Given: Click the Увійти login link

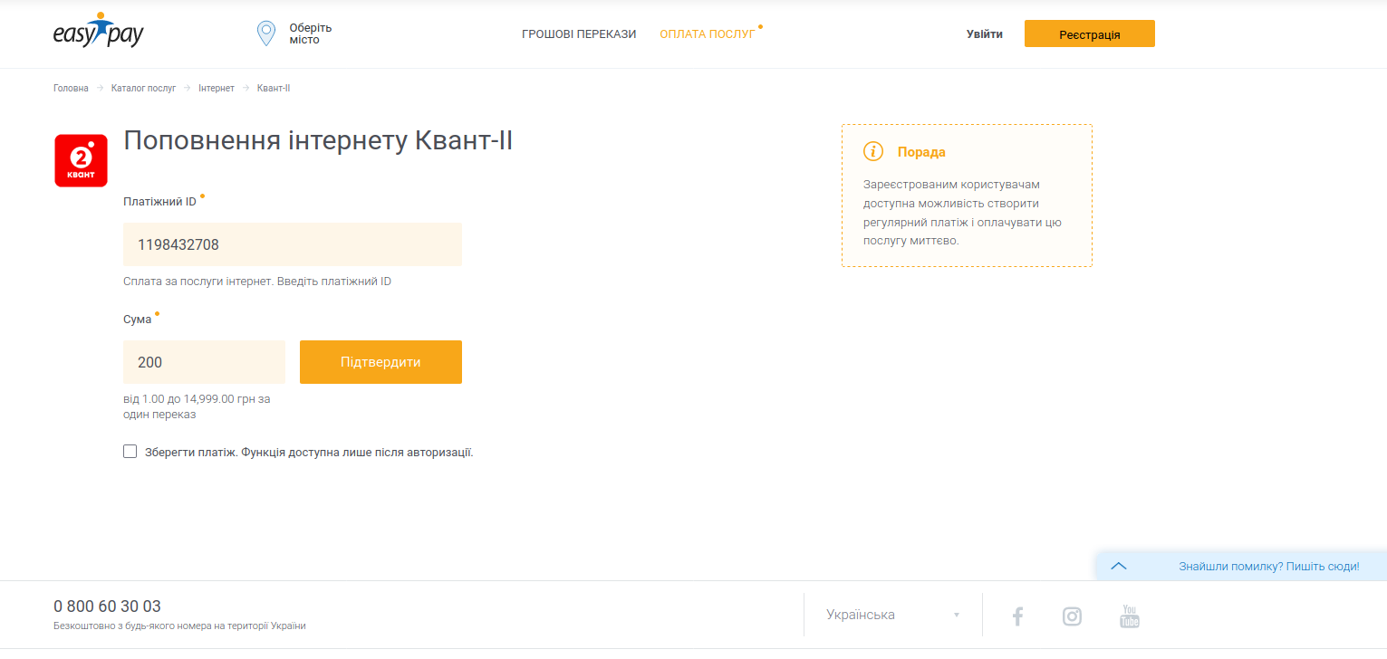Looking at the screenshot, I should 984,34.
